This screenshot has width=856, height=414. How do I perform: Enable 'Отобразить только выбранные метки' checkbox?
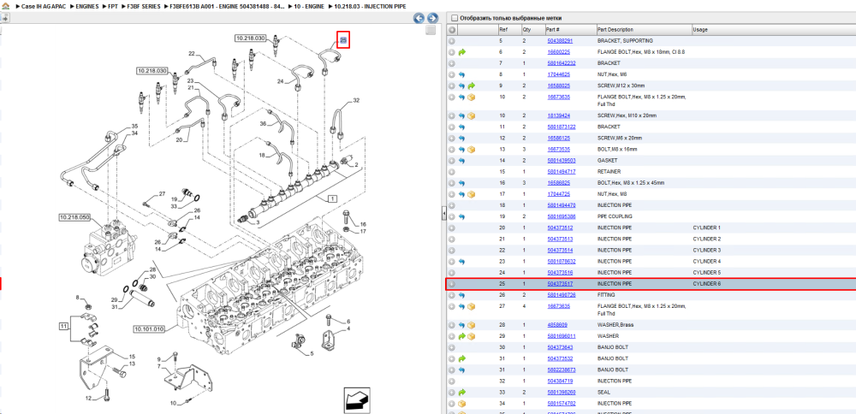coord(455,18)
